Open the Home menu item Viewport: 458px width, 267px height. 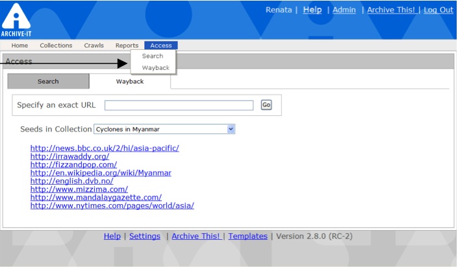click(x=19, y=45)
